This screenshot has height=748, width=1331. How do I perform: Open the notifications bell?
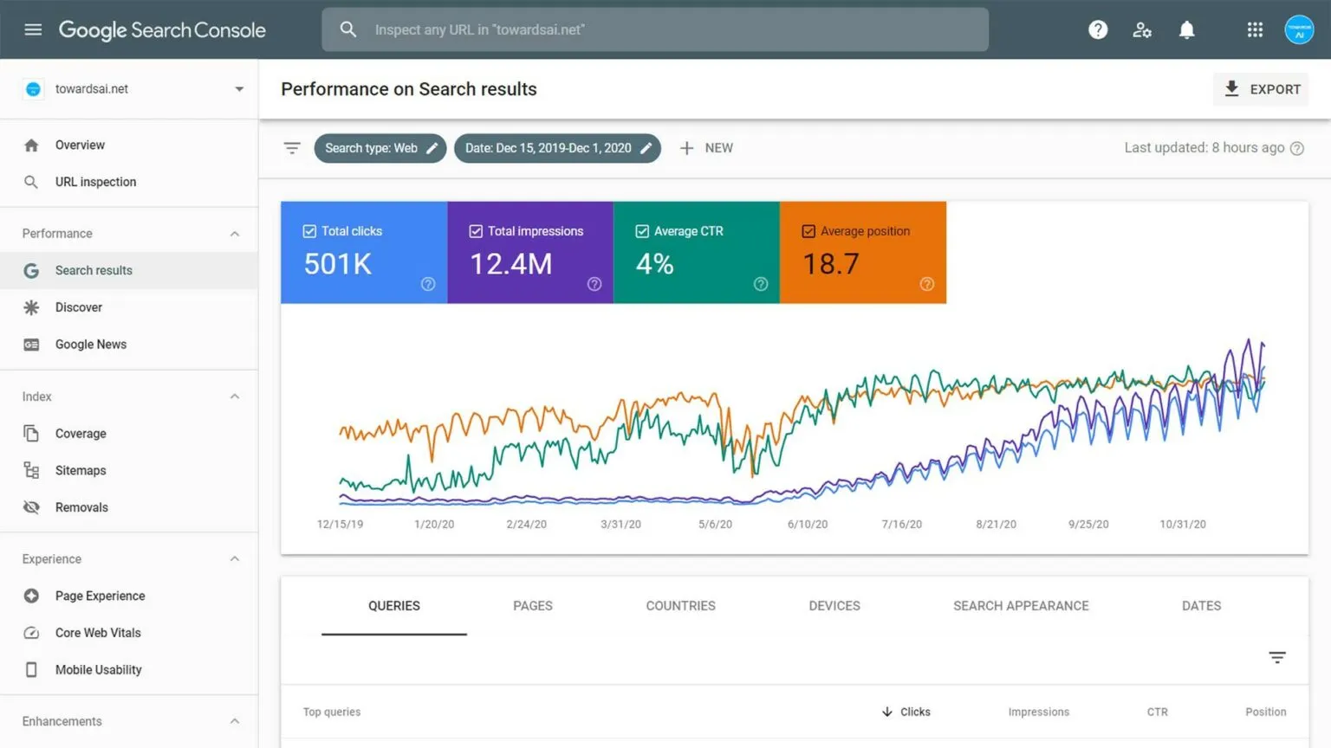(x=1186, y=29)
